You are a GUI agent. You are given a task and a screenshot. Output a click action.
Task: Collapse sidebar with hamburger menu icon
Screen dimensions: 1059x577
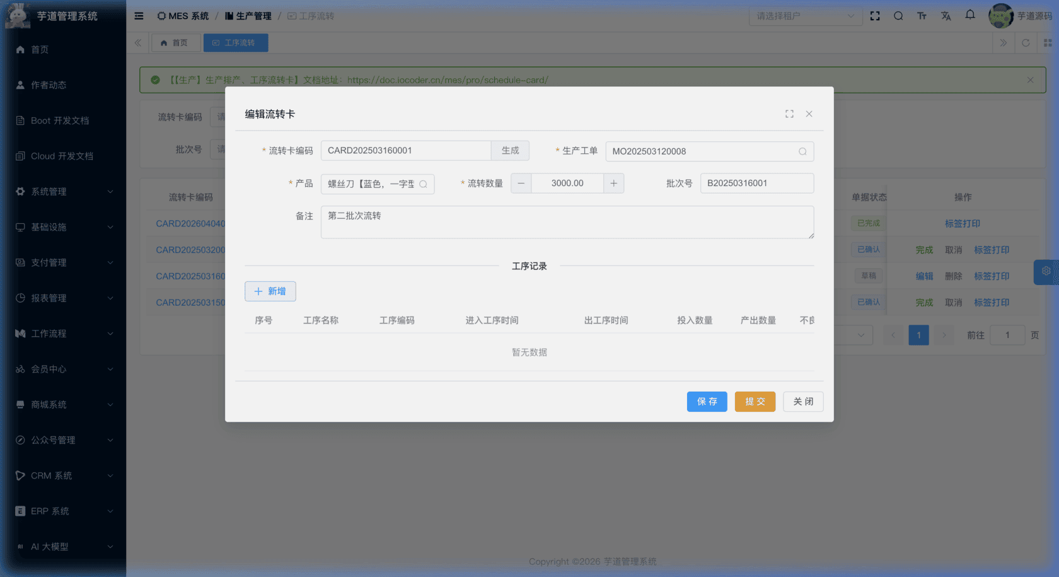tap(139, 16)
